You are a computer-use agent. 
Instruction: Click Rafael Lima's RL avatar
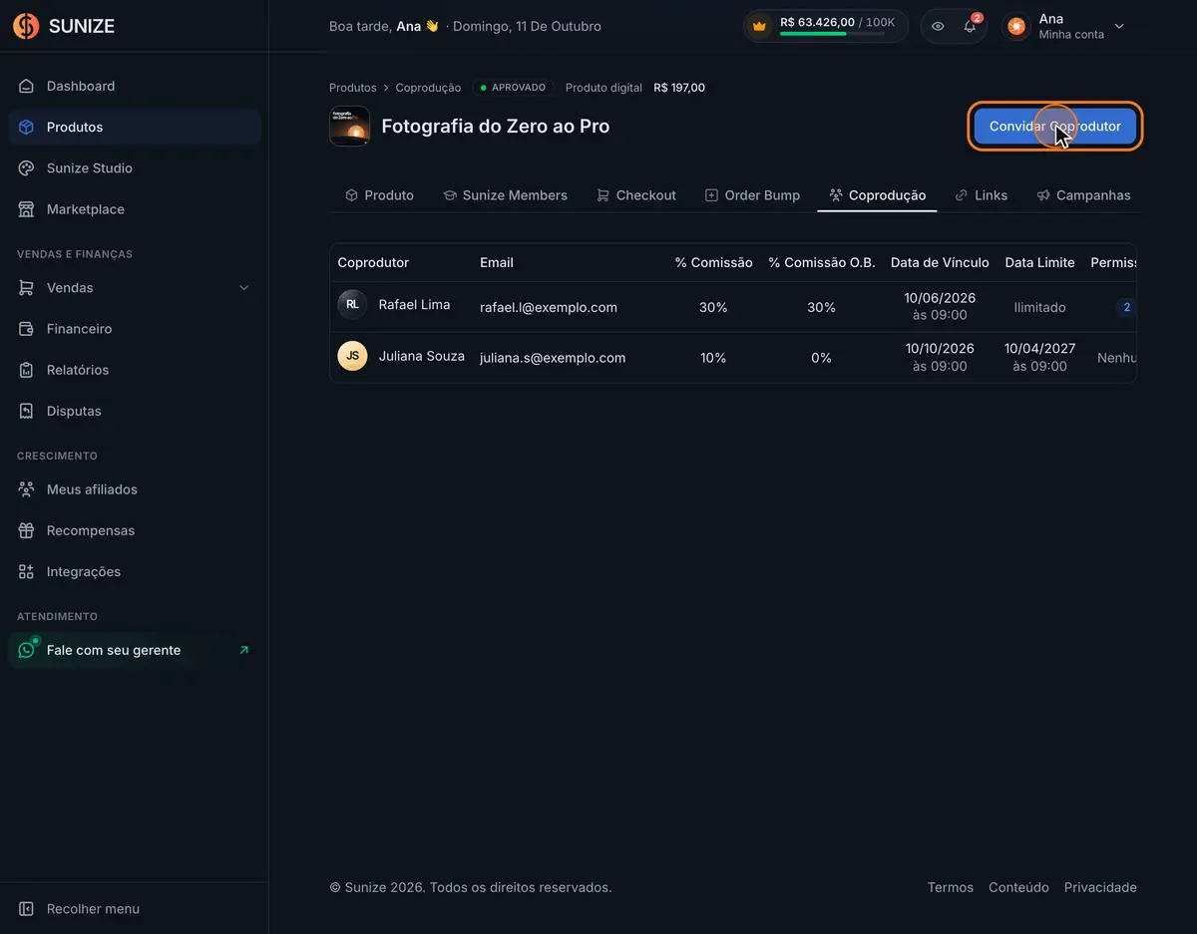tap(352, 304)
